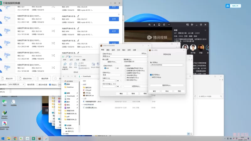Image resolution: width=251 pixels, height=141 pixels.
Task: Select 源文件目录 output radio in converter
Action: point(37,85)
